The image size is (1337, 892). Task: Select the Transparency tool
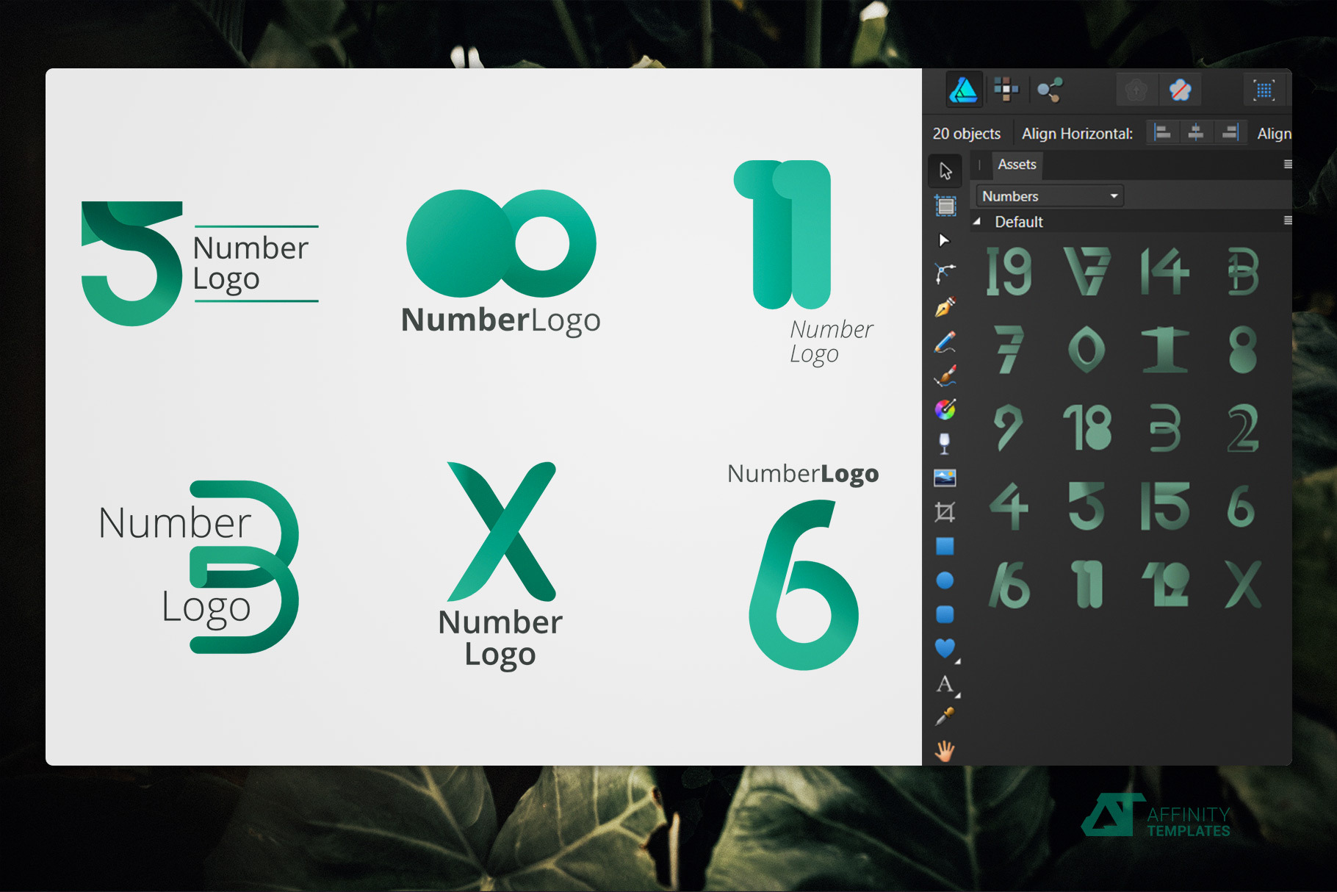click(946, 444)
